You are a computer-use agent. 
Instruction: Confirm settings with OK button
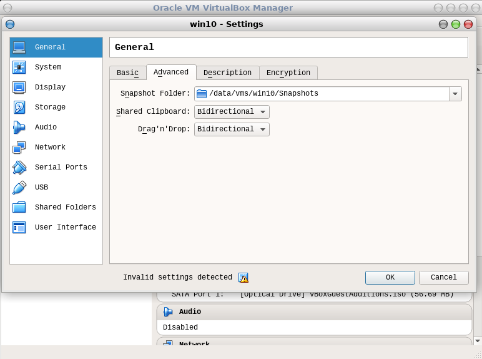(390, 278)
